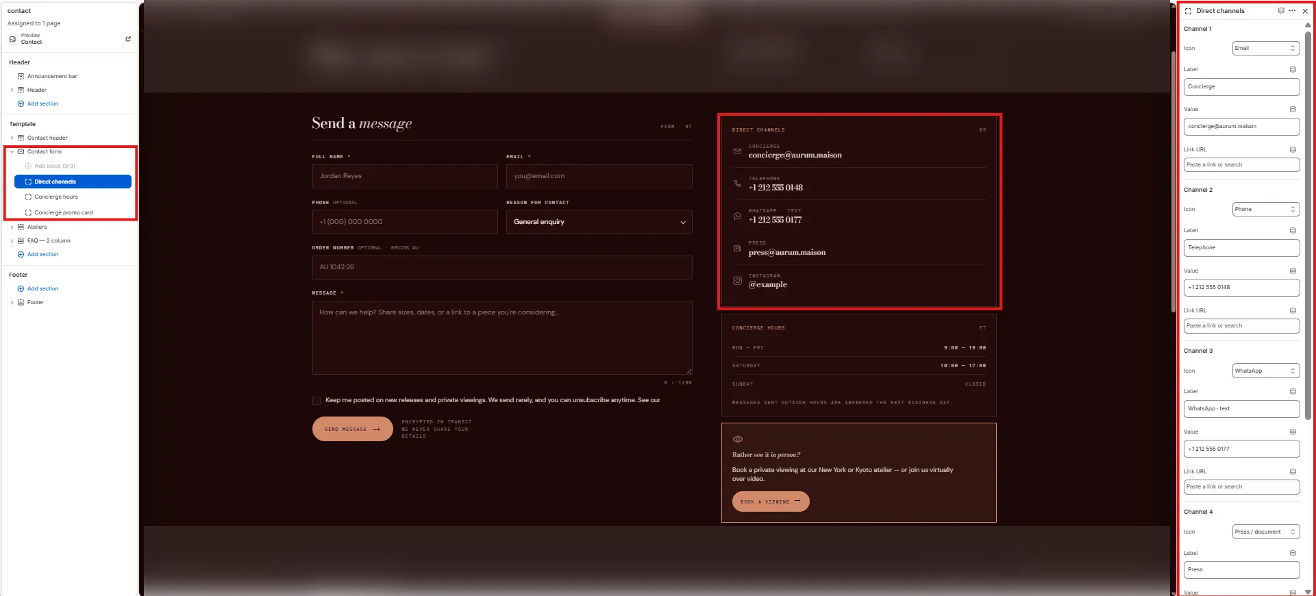Viewport: 1316px width, 596px height.
Task: Click the Send Message button
Action: point(352,429)
